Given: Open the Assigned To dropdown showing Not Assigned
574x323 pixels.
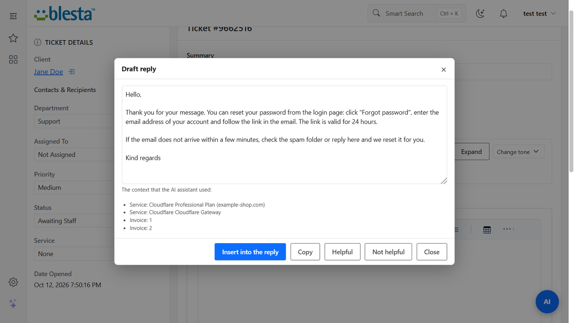Looking at the screenshot, I should tap(74, 154).
